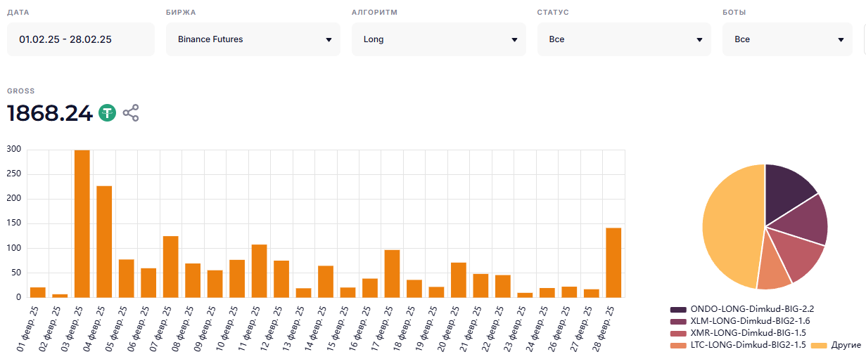Select the 07 февр. 25 bar
This screenshot has height=359, width=866.
point(171,267)
